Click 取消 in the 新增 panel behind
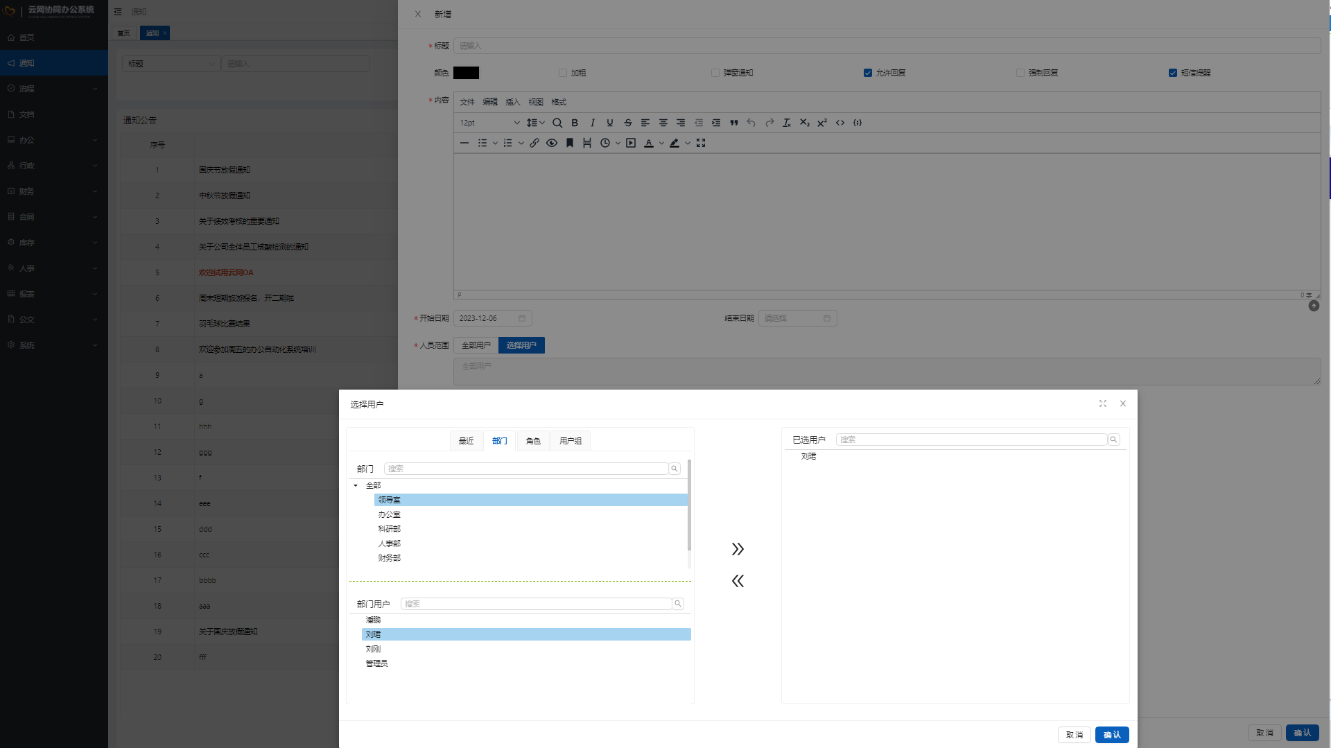1331x748 pixels. pyautogui.click(x=1265, y=733)
